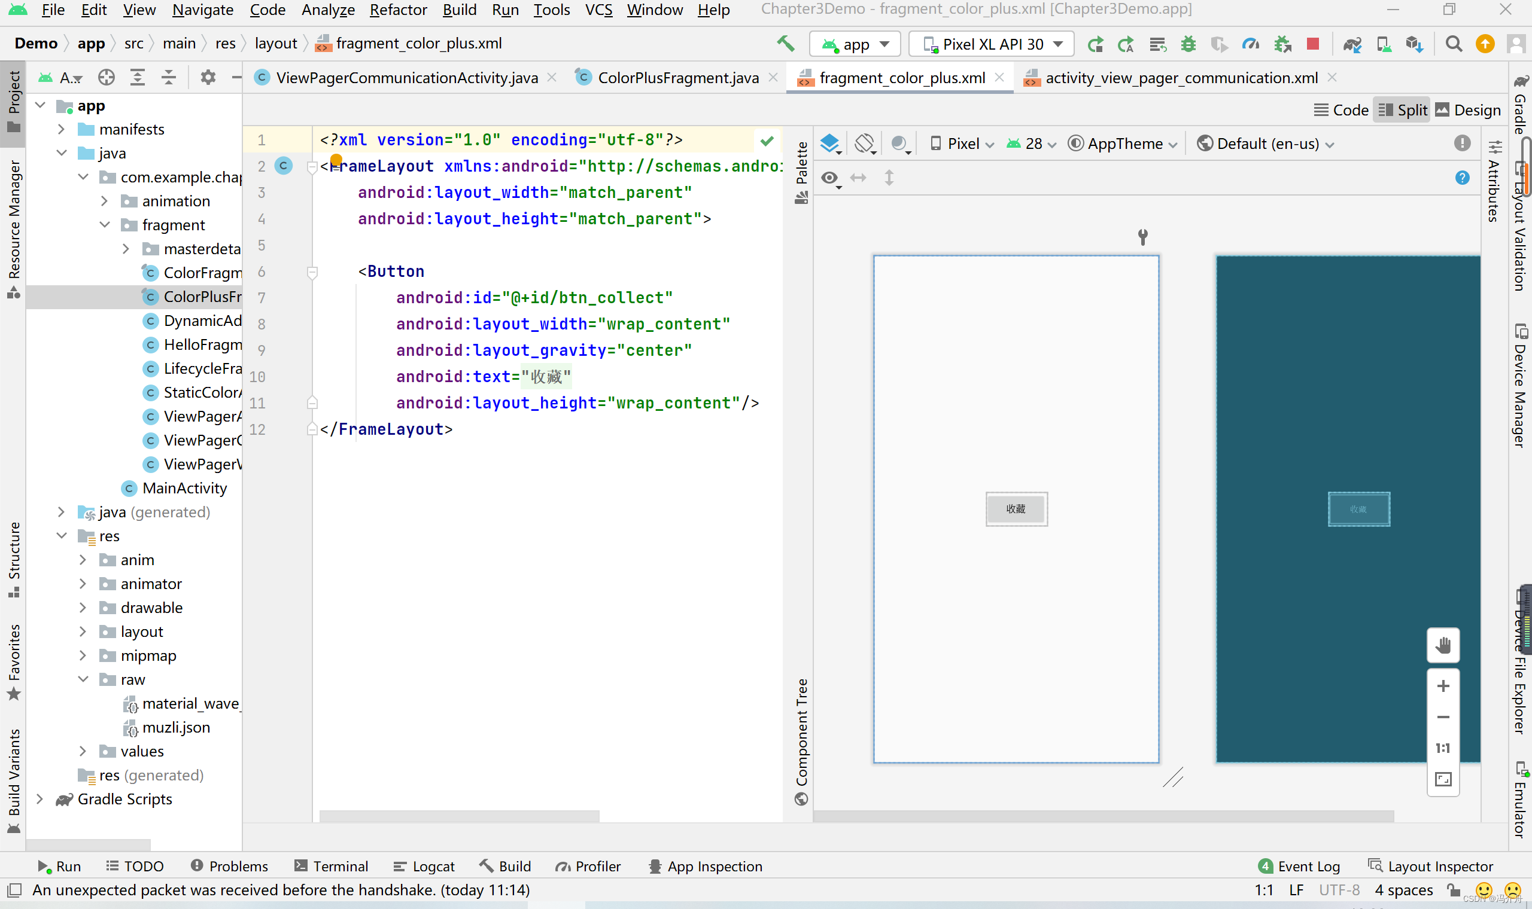Open the Pixel XL API 30 device dropdown
Viewport: 1532px width, 909px height.
(992, 44)
